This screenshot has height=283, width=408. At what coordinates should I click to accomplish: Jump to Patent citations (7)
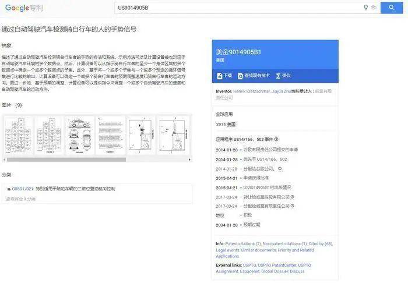(243, 244)
